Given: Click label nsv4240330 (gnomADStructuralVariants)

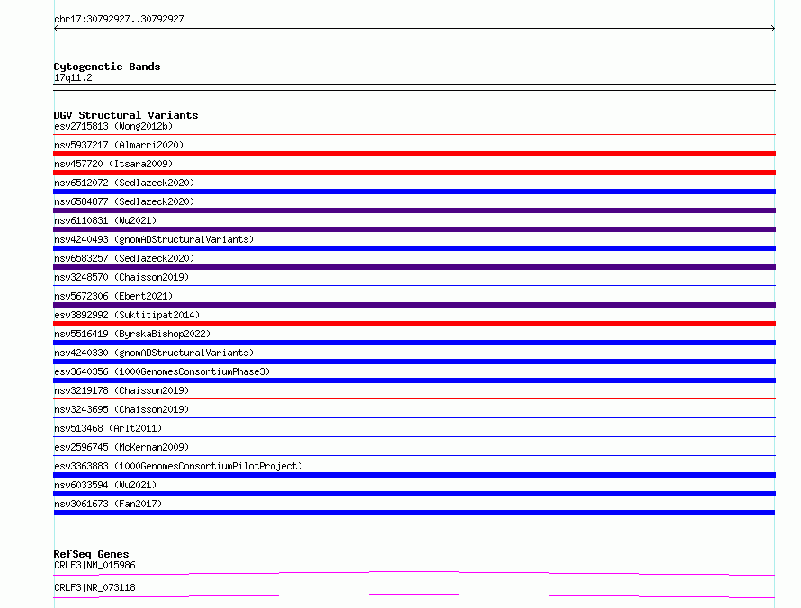Looking at the screenshot, I should tap(154, 353).
